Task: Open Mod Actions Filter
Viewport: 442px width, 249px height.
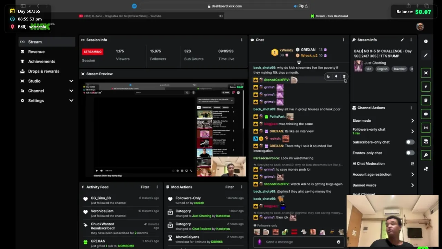Action: coord(229,187)
